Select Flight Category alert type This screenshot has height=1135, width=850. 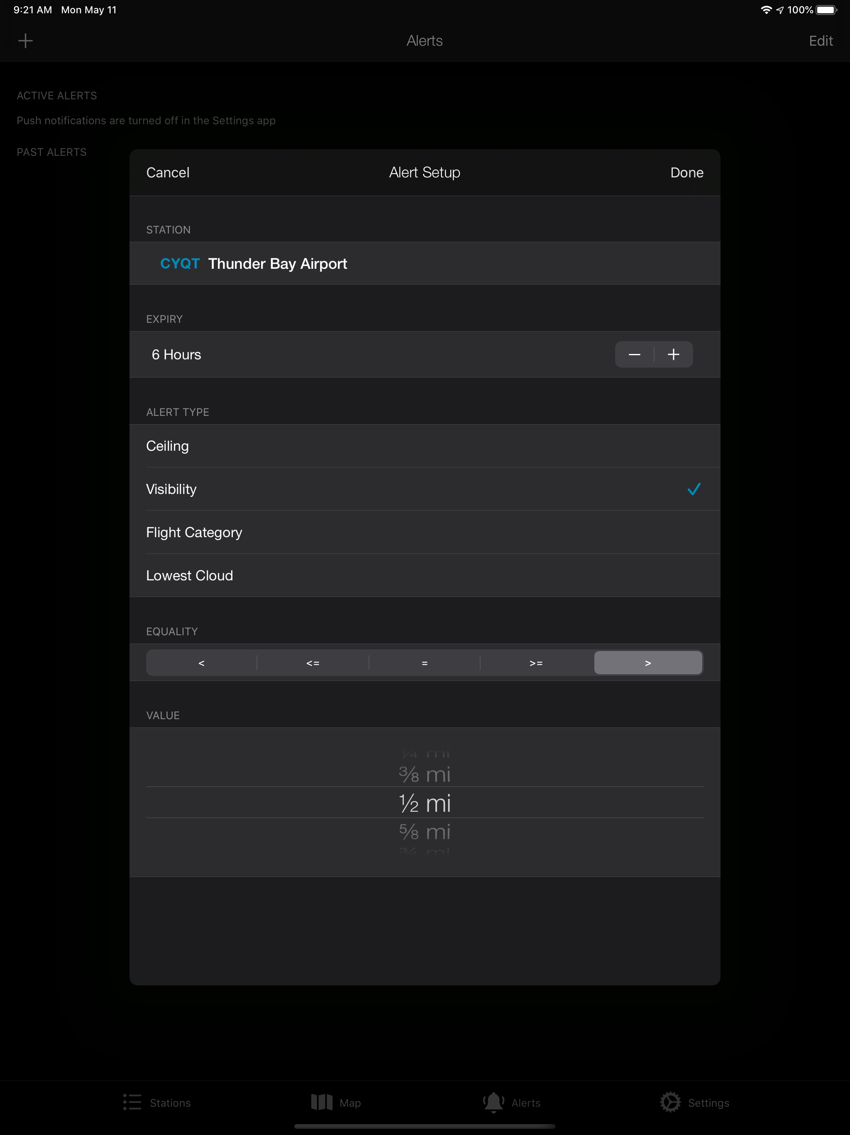point(425,532)
